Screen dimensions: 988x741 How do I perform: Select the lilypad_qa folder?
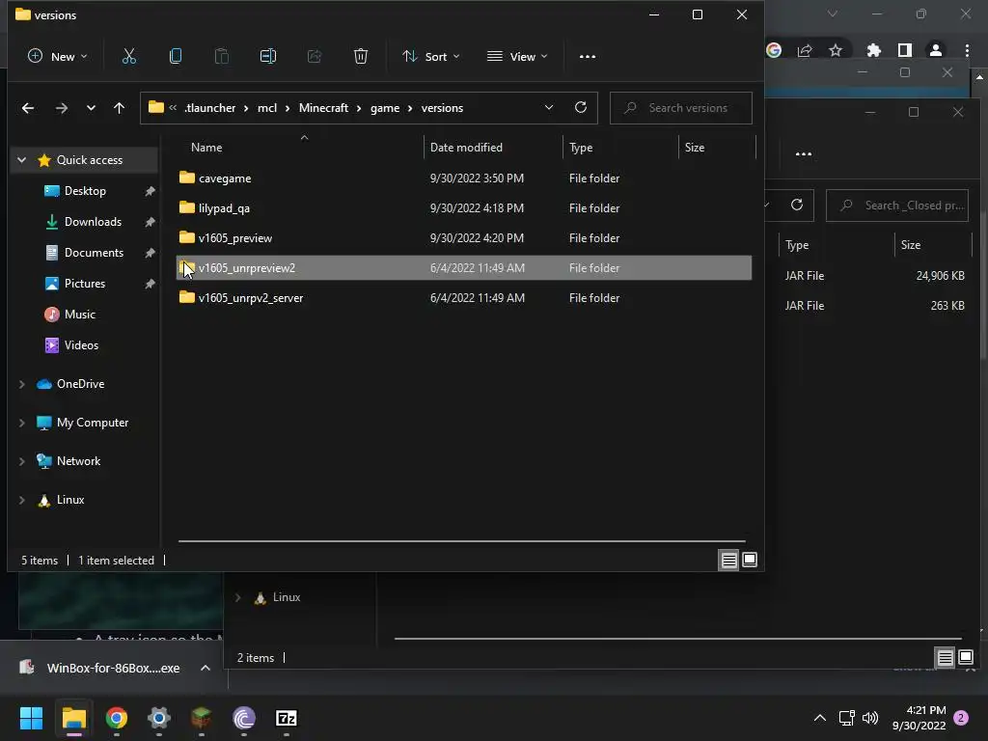pyautogui.click(x=464, y=208)
